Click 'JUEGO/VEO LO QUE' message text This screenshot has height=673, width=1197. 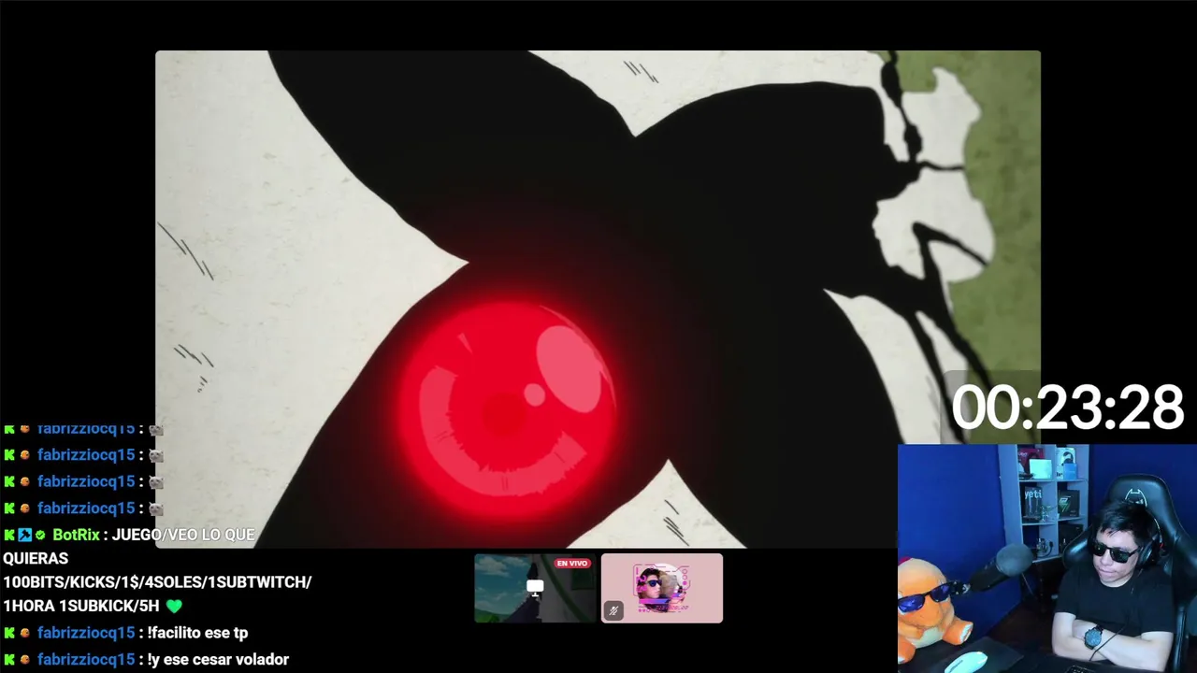183,535
